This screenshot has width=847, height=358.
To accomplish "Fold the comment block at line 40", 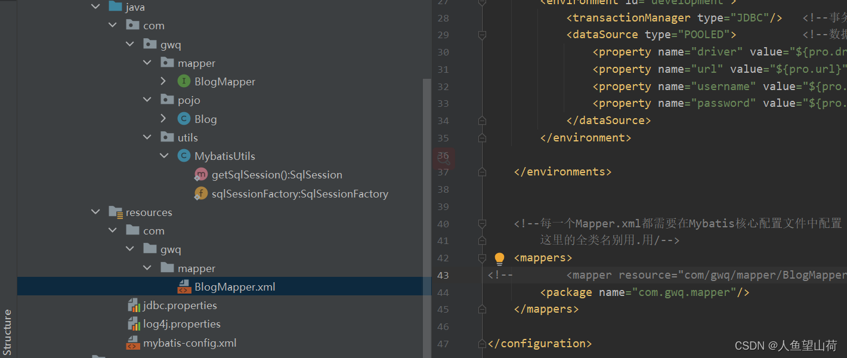I will [482, 224].
